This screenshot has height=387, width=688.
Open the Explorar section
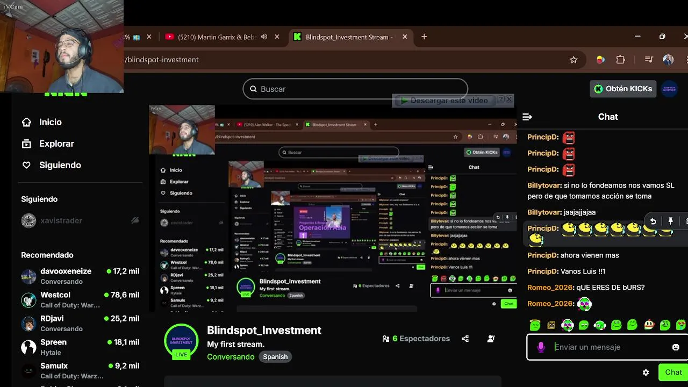click(47, 144)
